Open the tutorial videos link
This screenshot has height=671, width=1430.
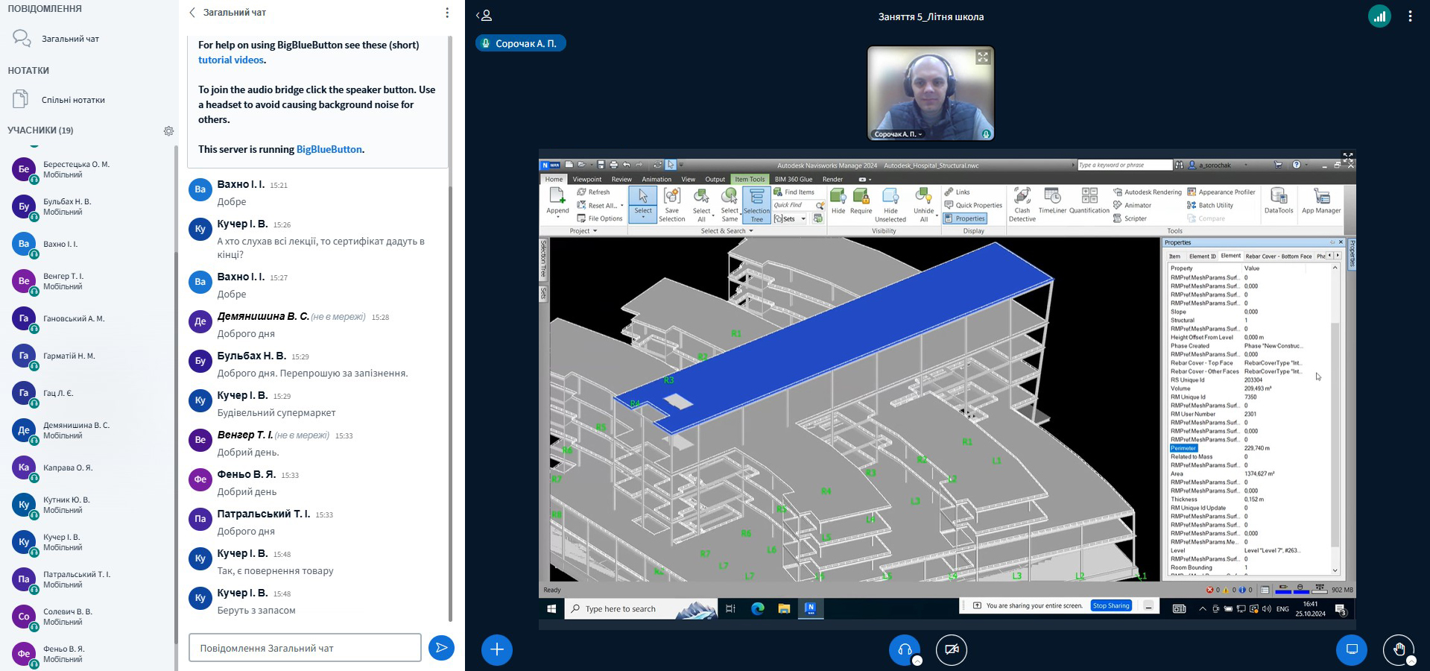(231, 60)
